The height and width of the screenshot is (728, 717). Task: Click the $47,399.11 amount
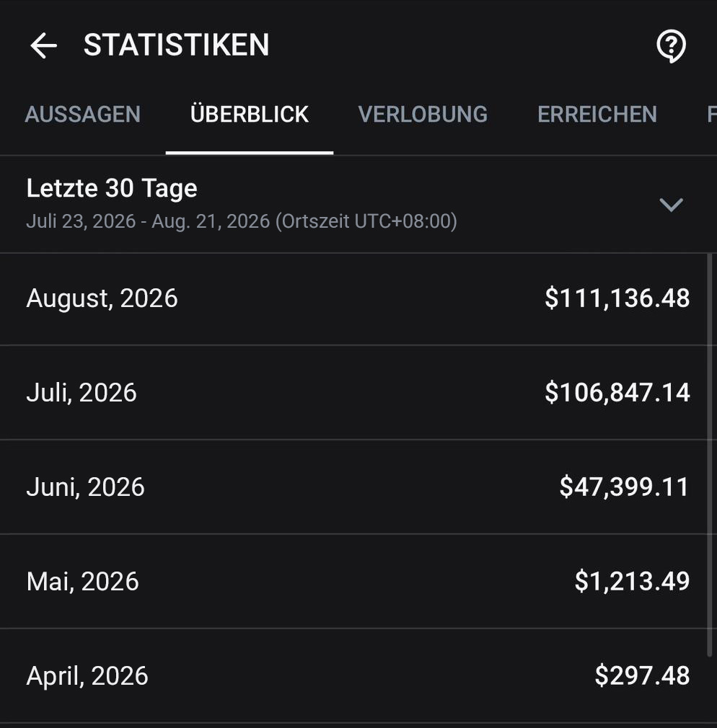[624, 487]
